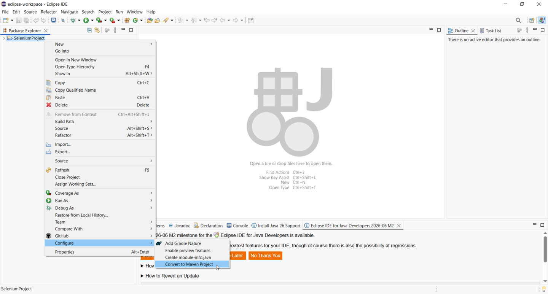Select Refresh in the context menu
This screenshot has width=548, height=294.
100,170
